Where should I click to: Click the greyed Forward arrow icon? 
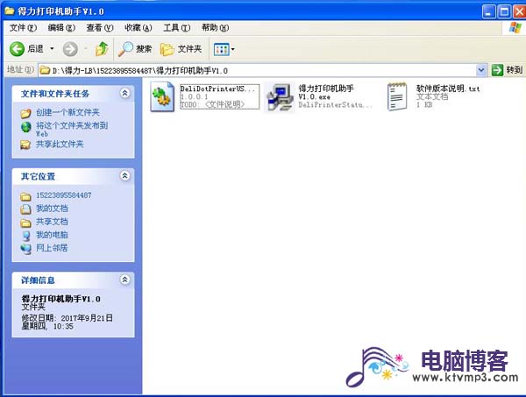70,49
